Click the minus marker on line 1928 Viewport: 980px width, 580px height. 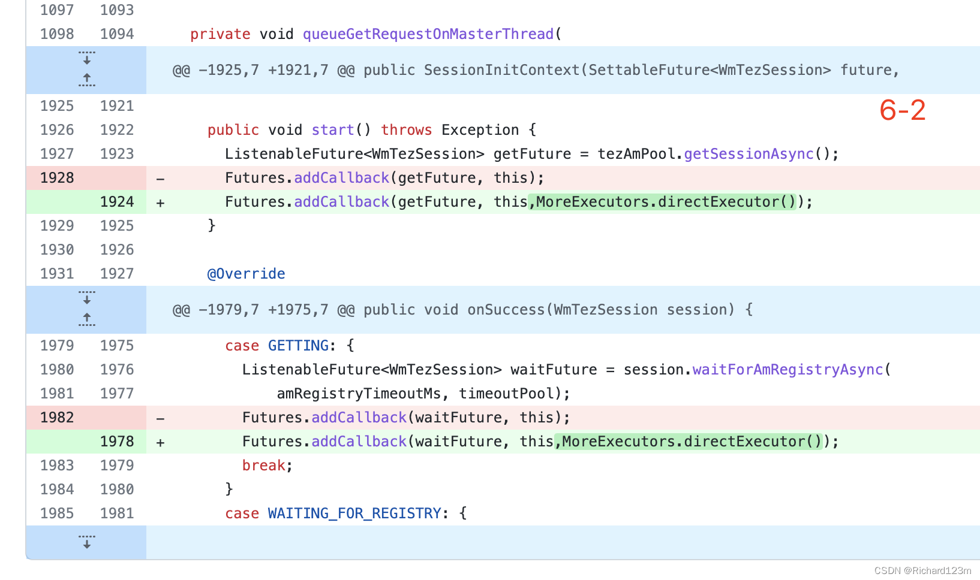pos(161,179)
